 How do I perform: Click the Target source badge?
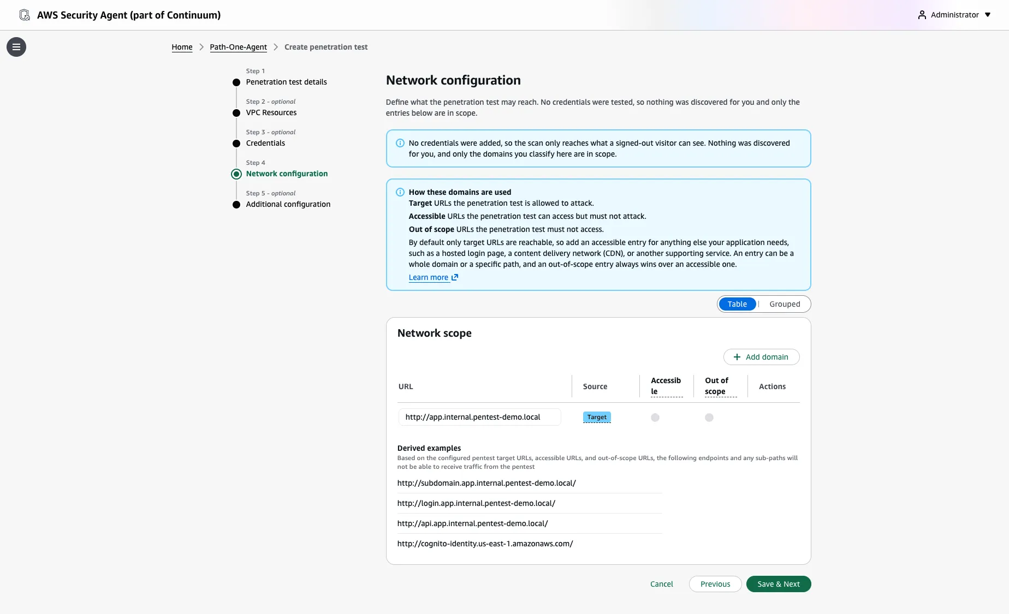tap(597, 417)
